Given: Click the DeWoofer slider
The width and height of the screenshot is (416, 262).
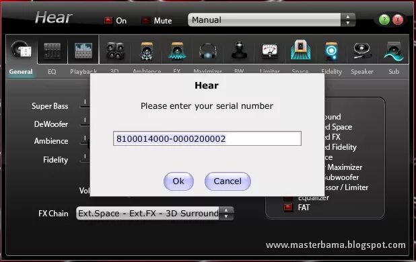Looking at the screenshot, I should tap(85, 122).
